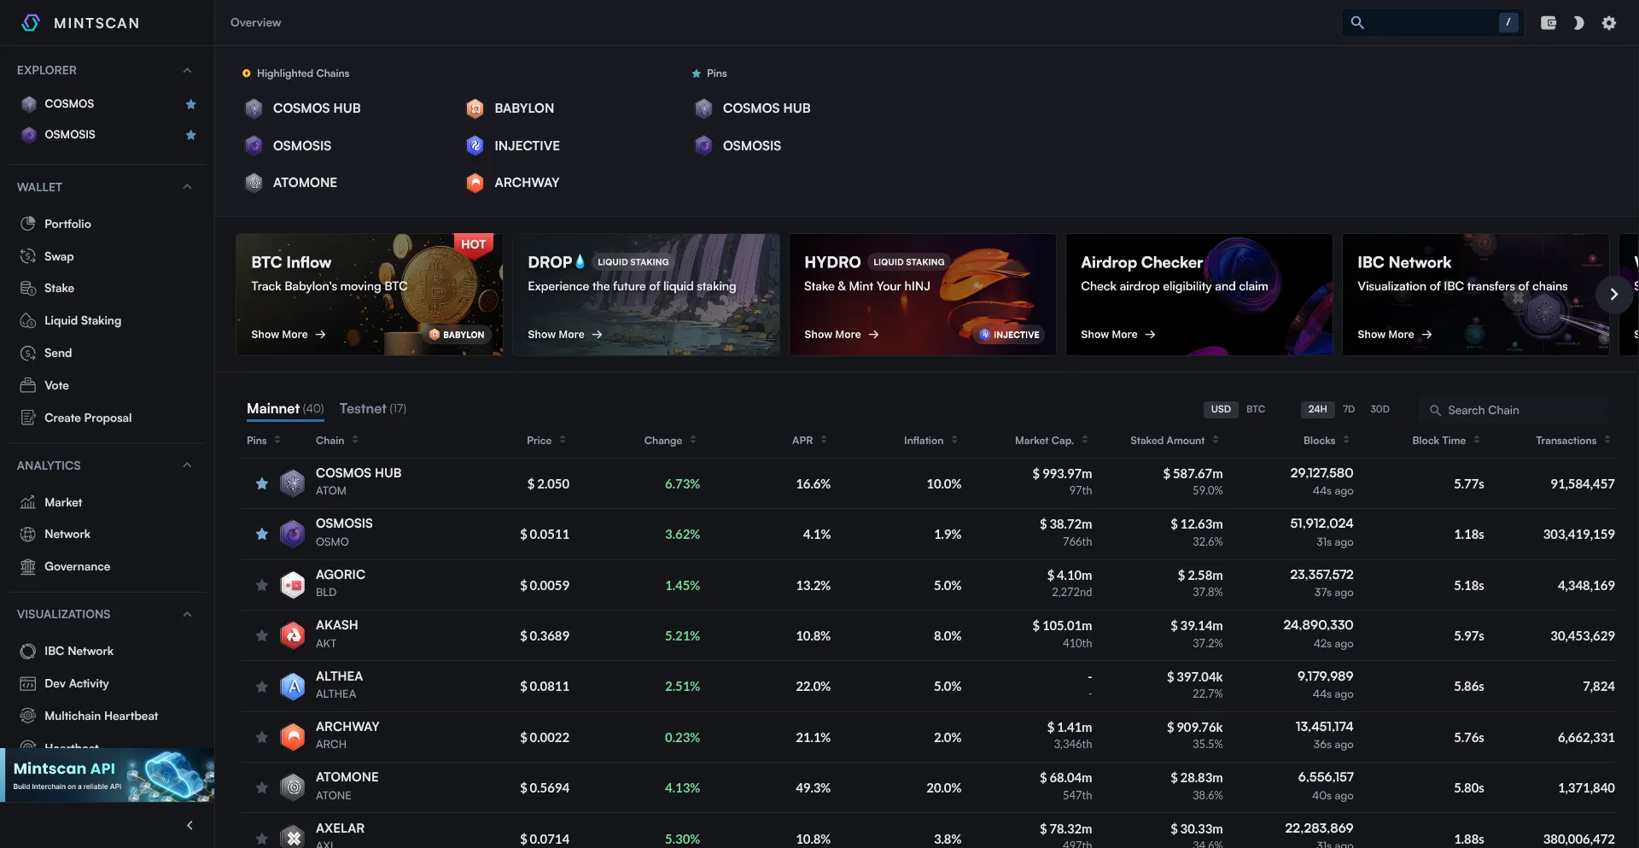The image size is (1639, 848).
Task: Pin the Agoric row star
Action: coord(262,585)
